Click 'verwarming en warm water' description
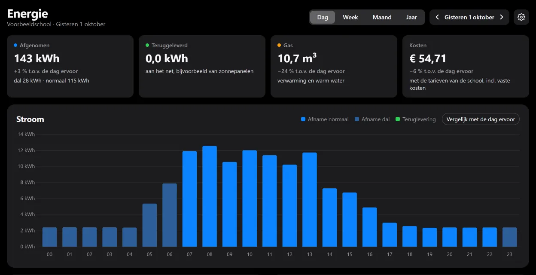Image resolution: width=536 pixels, height=275 pixels. pyautogui.click(x=311, y=81)
